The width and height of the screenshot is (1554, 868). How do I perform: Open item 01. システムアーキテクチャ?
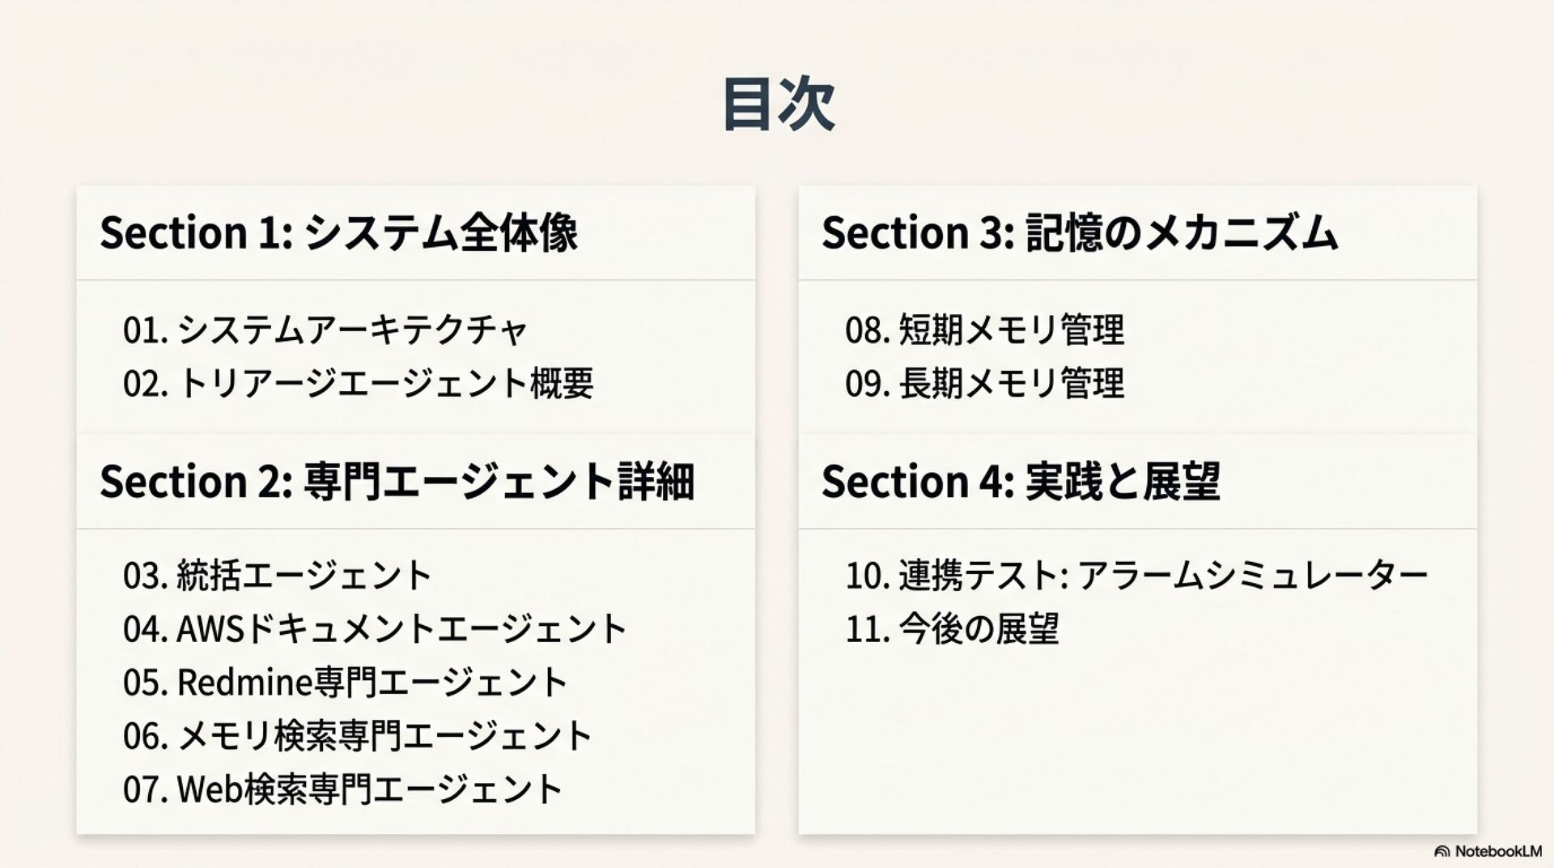point(325,330)
